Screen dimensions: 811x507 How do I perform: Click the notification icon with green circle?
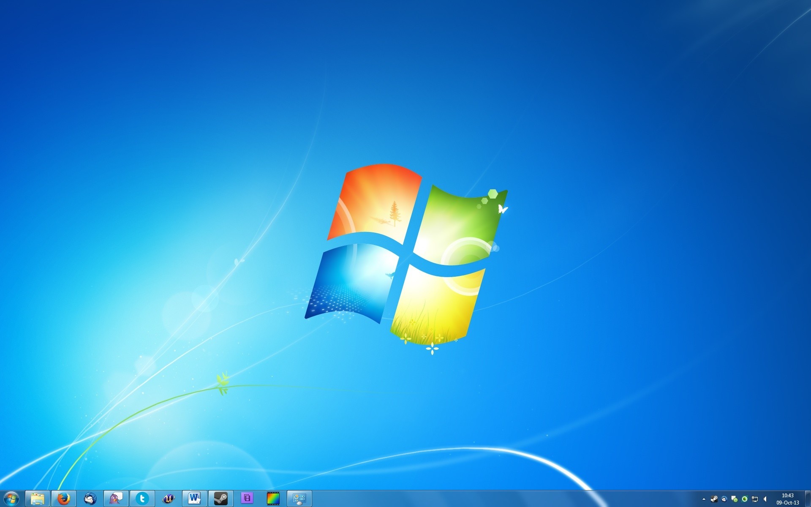(x=735, y=499)
